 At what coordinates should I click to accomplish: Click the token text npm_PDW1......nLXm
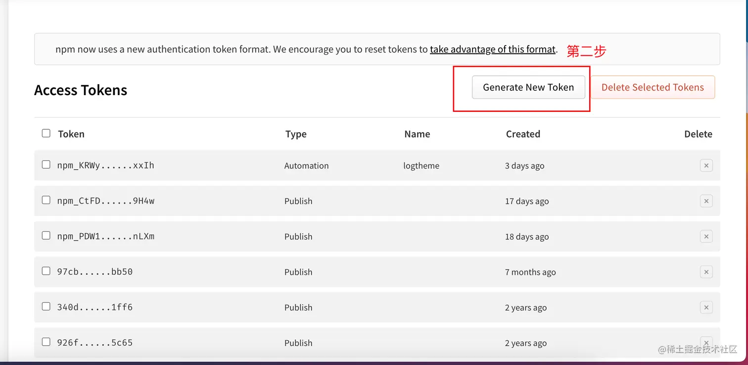coord(105,236)
